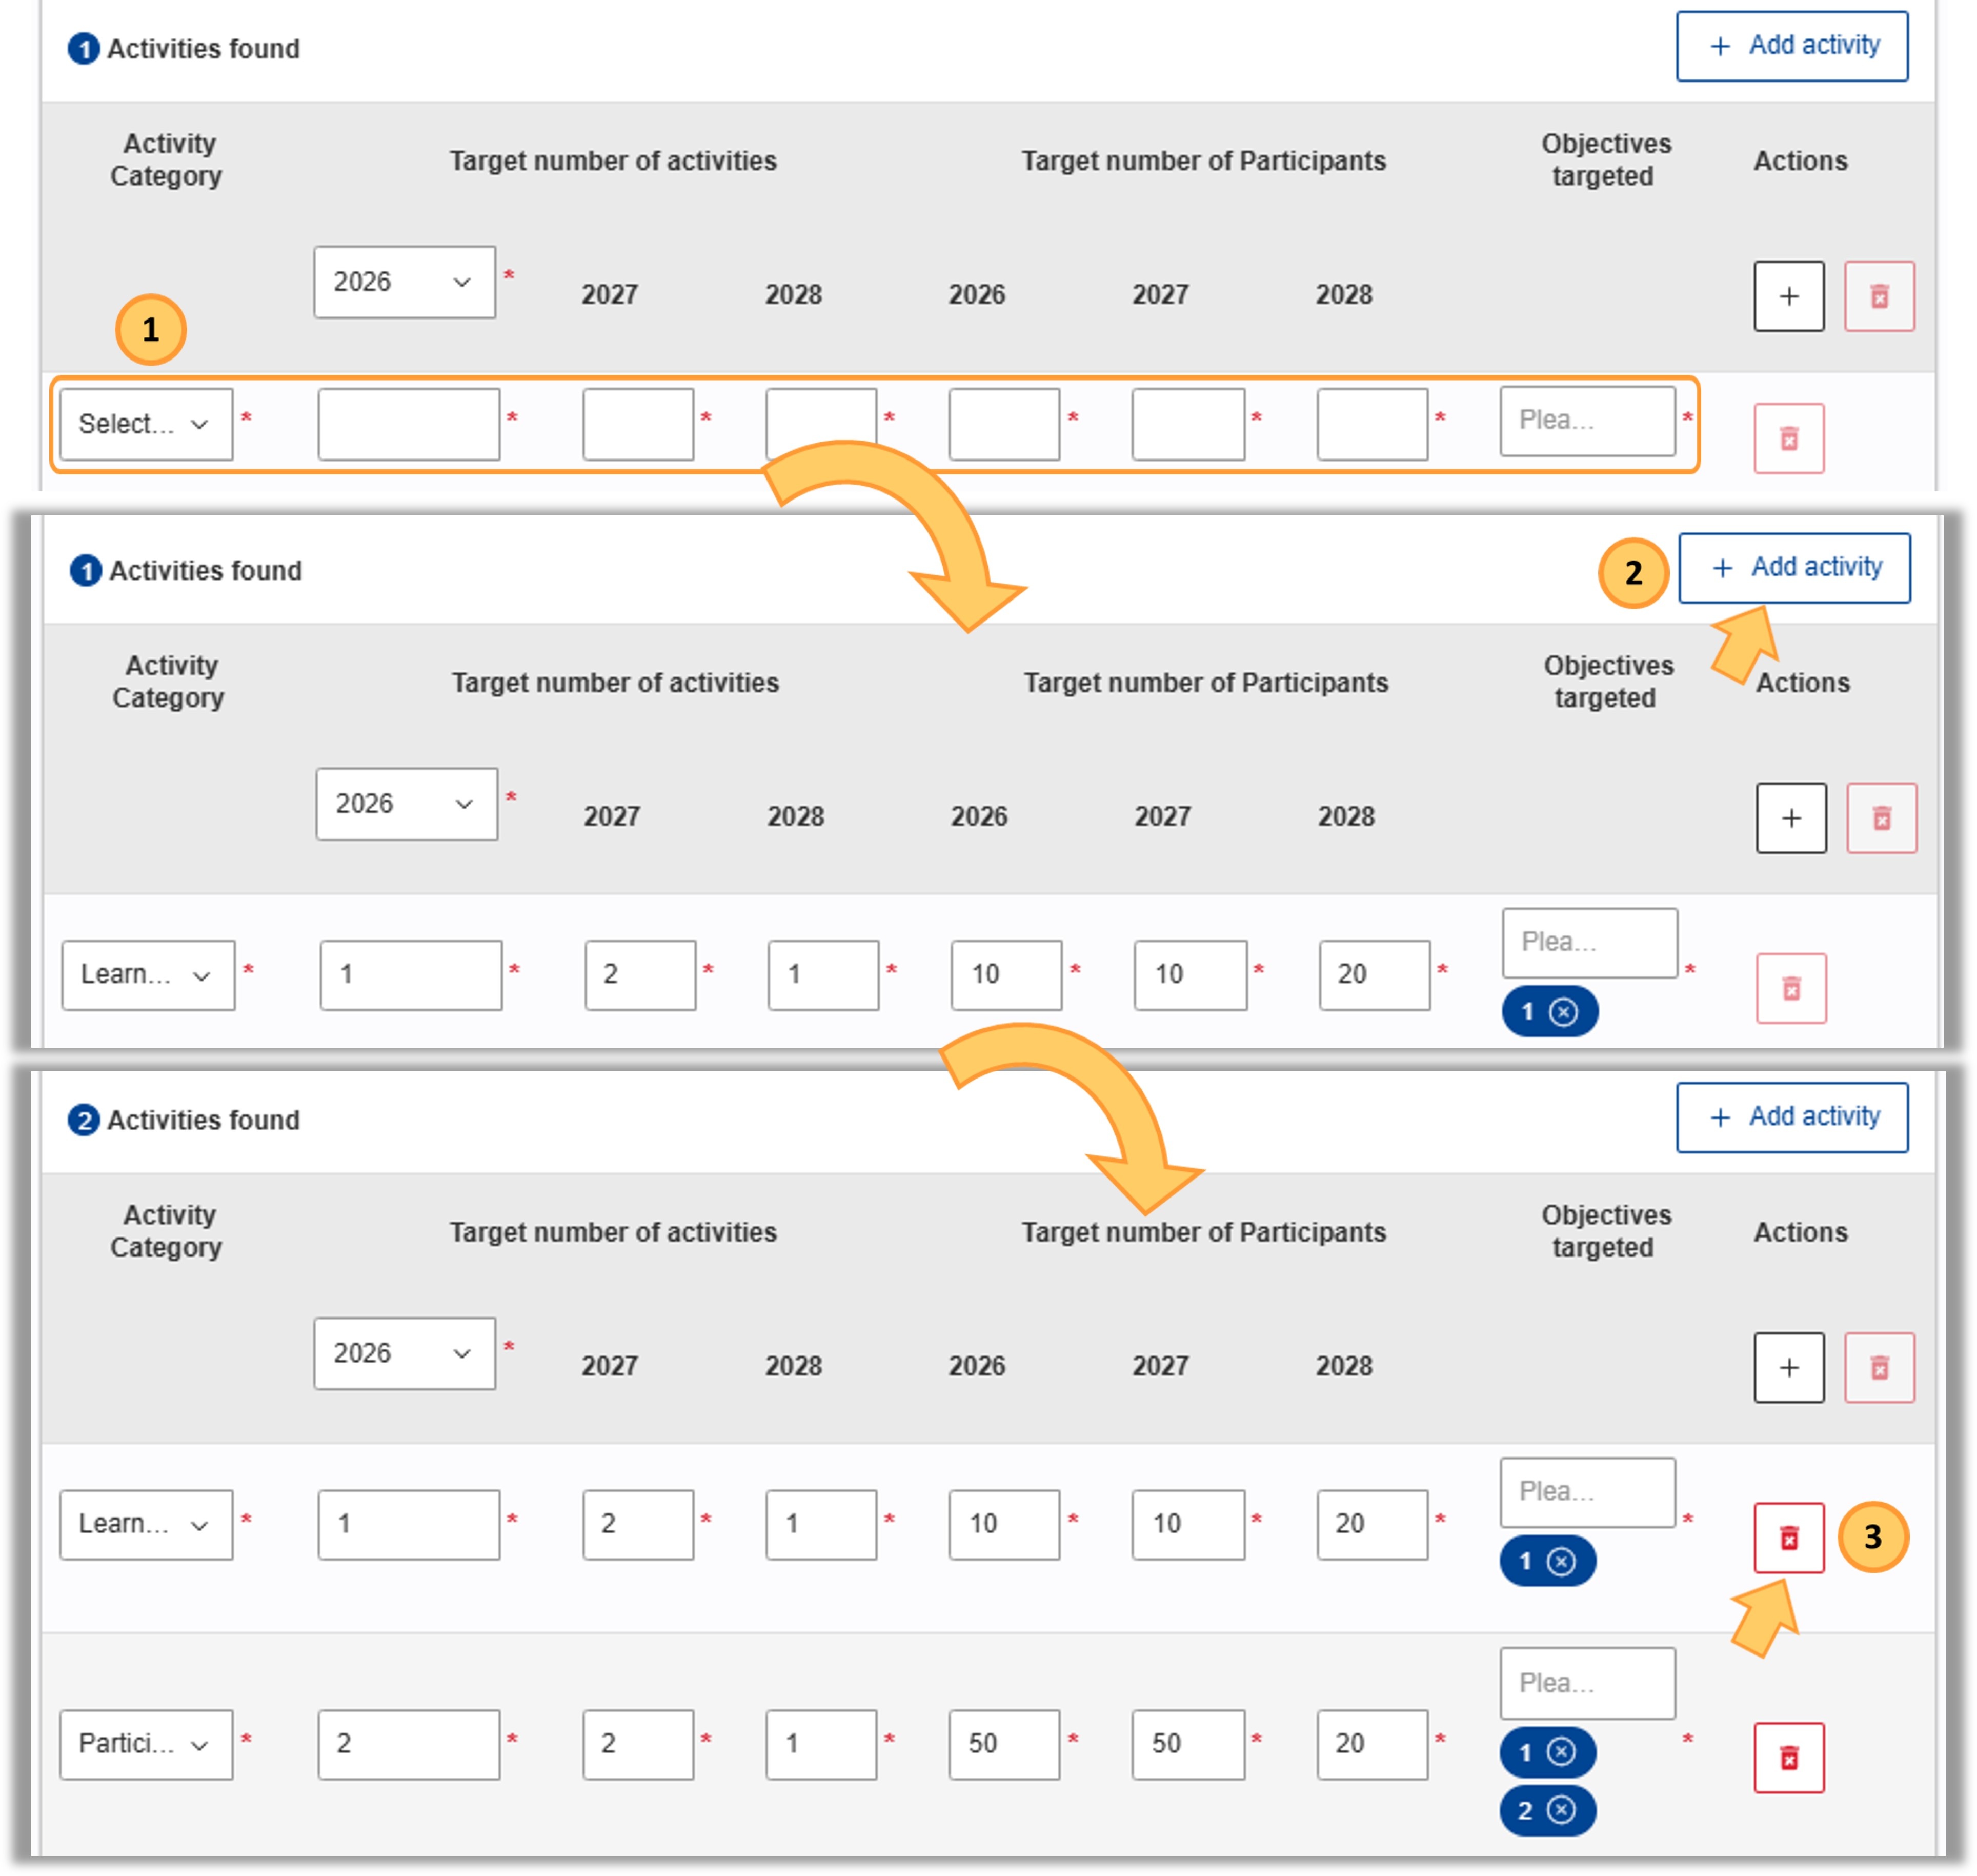Delete the Partici... activity row

pyautogui.click(x=1788, y=1757)
